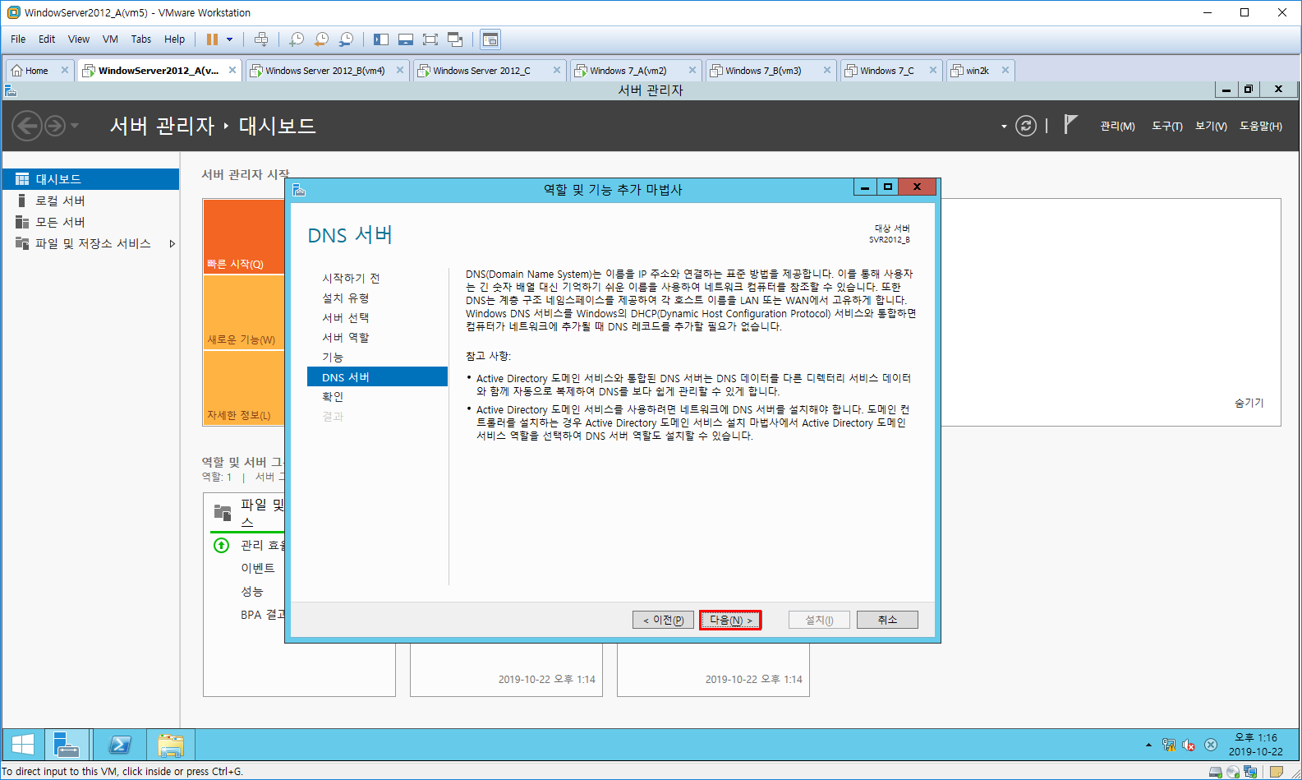
Task: Click the 취소 button in wizard
Action: pyautogui.click(x=887, y=620)
